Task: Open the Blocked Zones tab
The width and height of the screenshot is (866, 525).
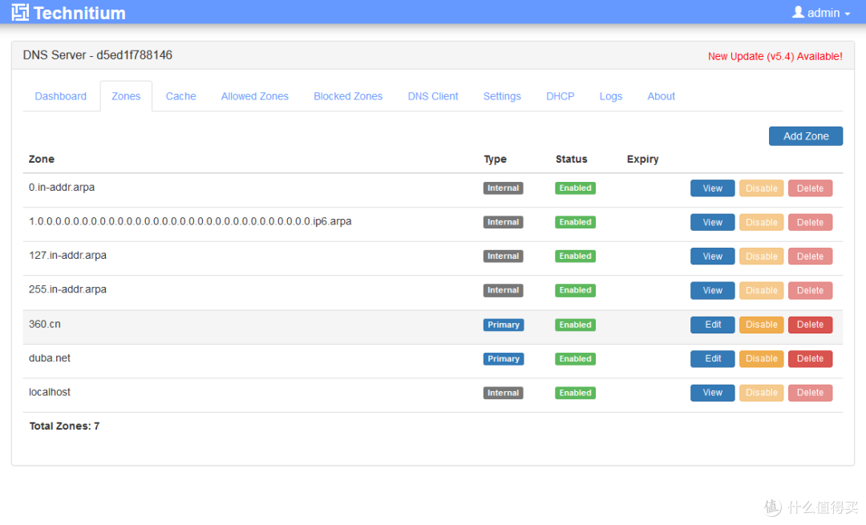Action: (x=348, y=96)
